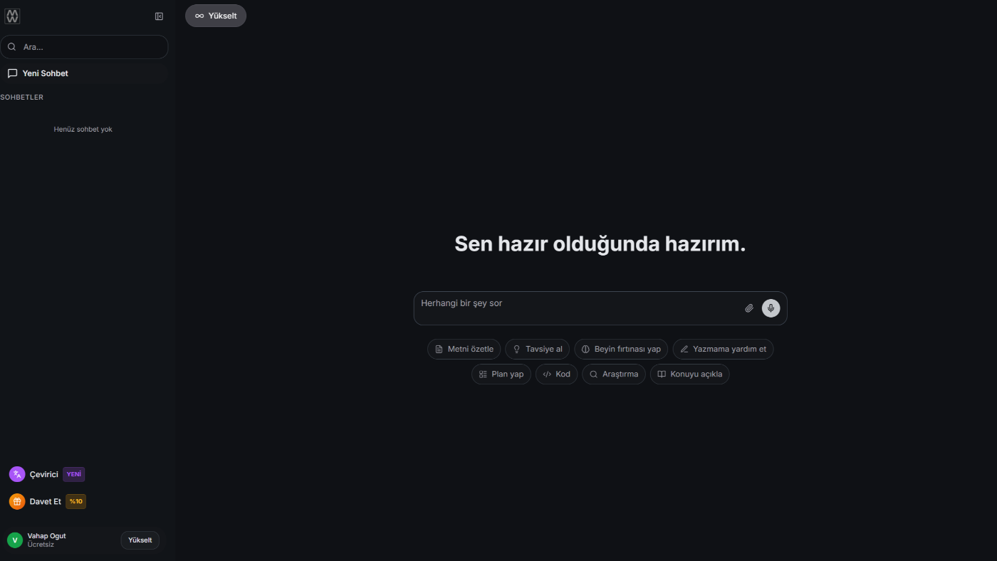This screenshot has height=561, width=997.
Task: Open the Araştırma suggestion
Action: (614, 374)
